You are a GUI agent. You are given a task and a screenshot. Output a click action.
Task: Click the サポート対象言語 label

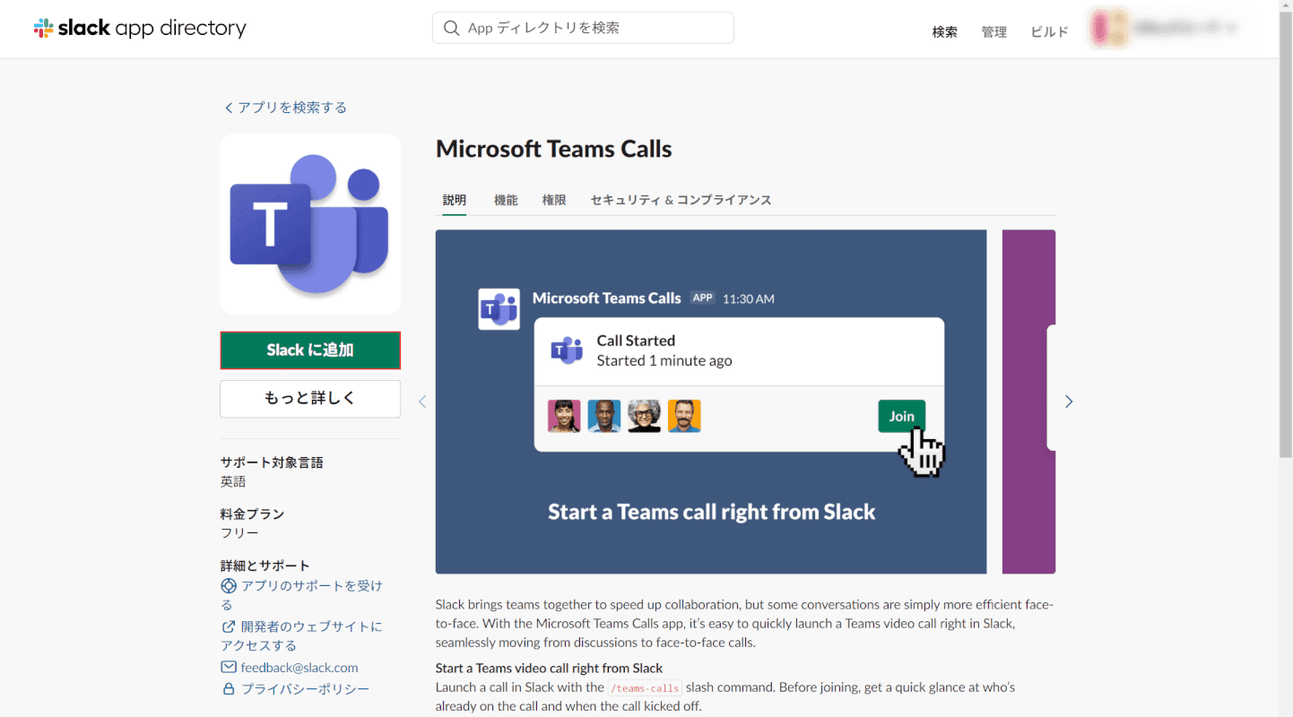tap(272, 462)
